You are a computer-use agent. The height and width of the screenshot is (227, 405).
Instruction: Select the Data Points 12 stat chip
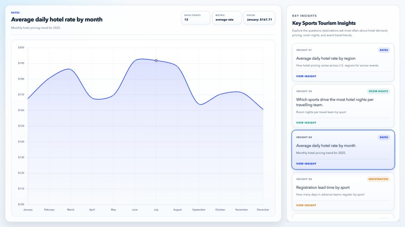point(195,18)
